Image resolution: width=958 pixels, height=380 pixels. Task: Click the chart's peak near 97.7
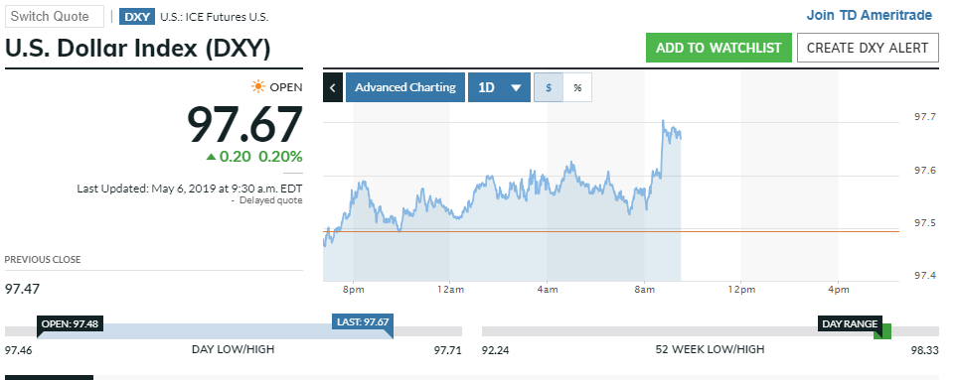(664, 121)
